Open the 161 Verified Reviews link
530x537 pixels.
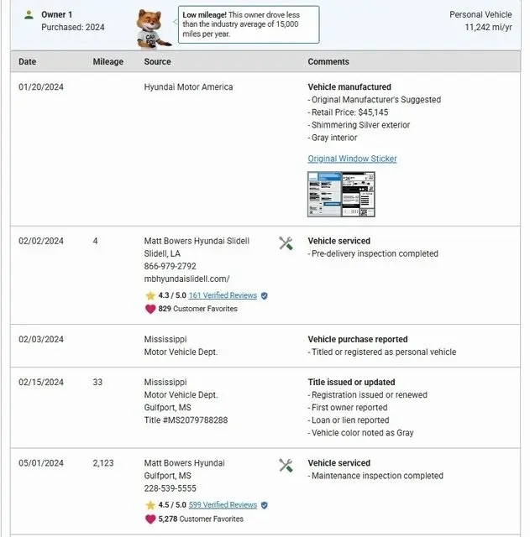coord(222,296)
